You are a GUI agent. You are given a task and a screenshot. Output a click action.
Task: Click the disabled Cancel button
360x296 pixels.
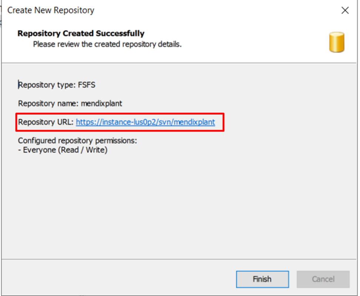[323, 279]
